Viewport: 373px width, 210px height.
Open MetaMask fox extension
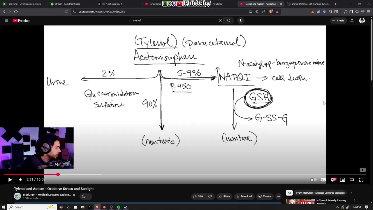313,12
